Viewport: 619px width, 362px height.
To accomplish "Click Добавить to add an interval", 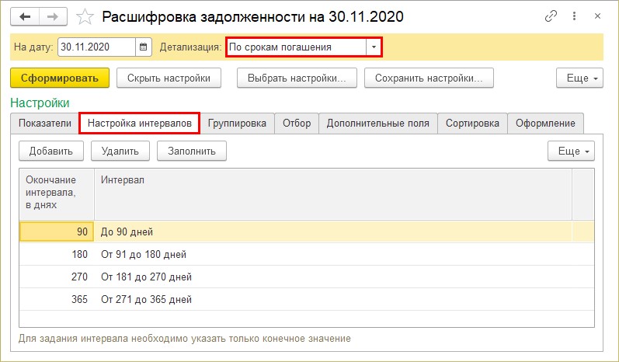I will click(51, 151).
